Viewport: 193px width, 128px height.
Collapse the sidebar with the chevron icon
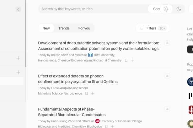(18, 9)
